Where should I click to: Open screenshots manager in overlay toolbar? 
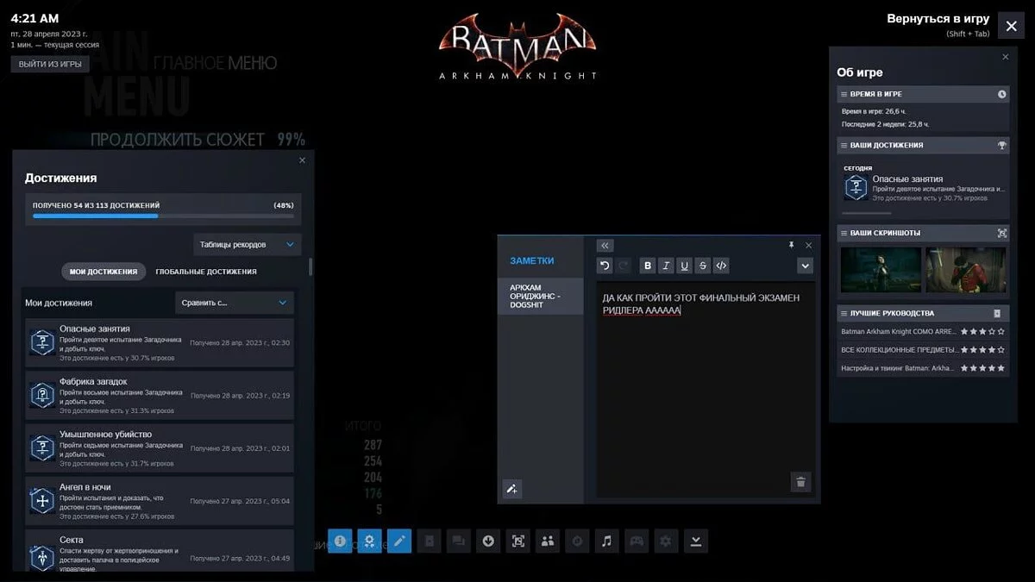click(x=517, y=541)
